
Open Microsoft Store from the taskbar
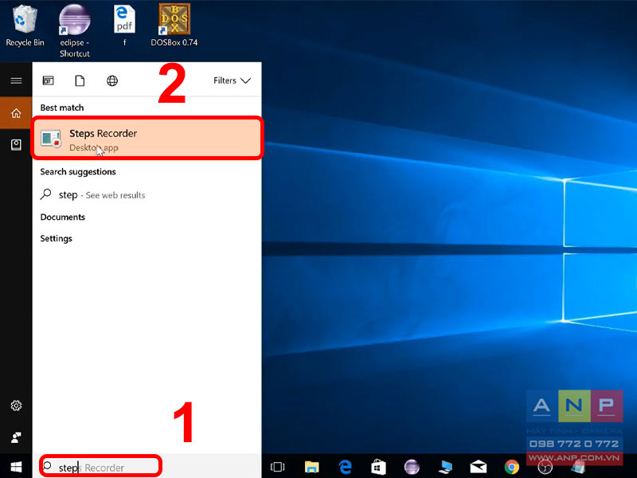(x=378, y=467)
